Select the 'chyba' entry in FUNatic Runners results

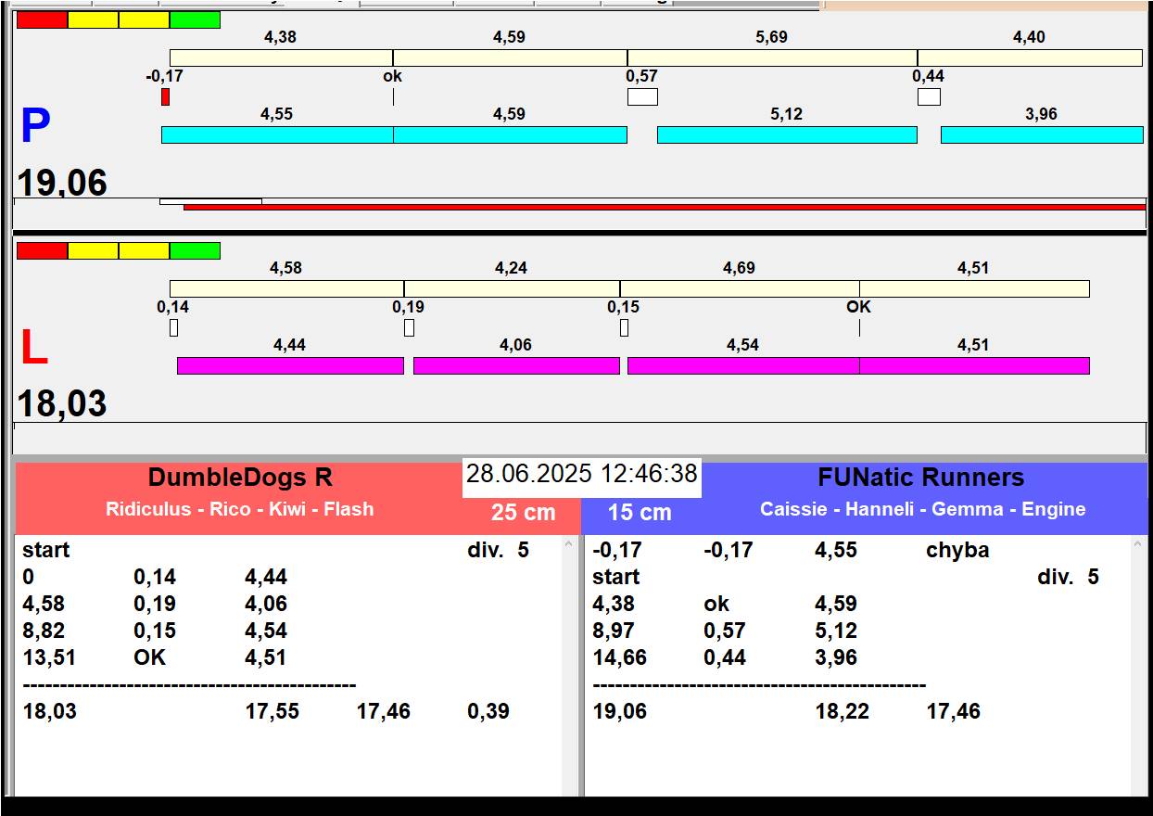pos(957,550)
